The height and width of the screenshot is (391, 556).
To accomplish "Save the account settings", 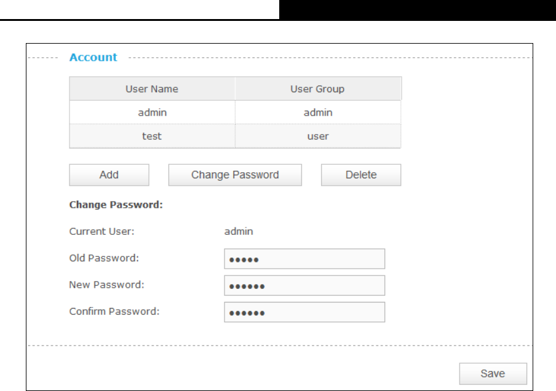I will (493, 373).
